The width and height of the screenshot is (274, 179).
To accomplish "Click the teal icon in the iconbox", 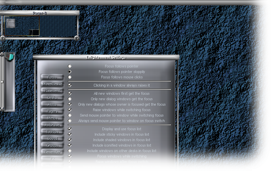I will pyautogui.click(x=10, y=57).
